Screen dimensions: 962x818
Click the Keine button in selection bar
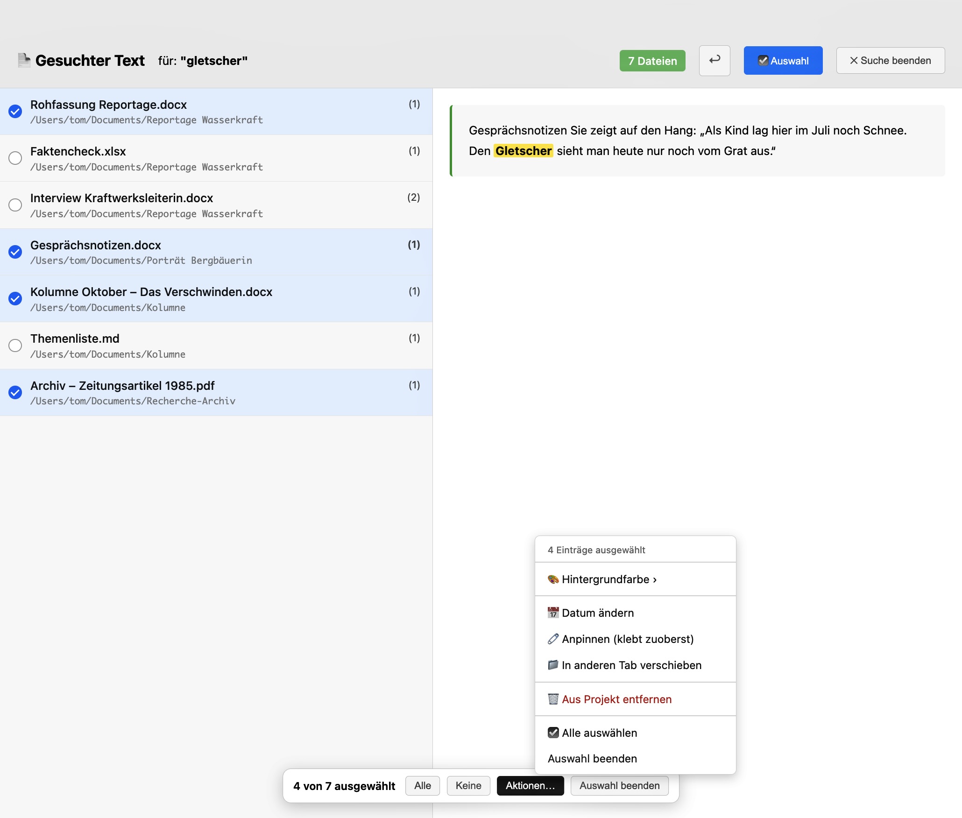pyautogui.click(x=468, y=786)
